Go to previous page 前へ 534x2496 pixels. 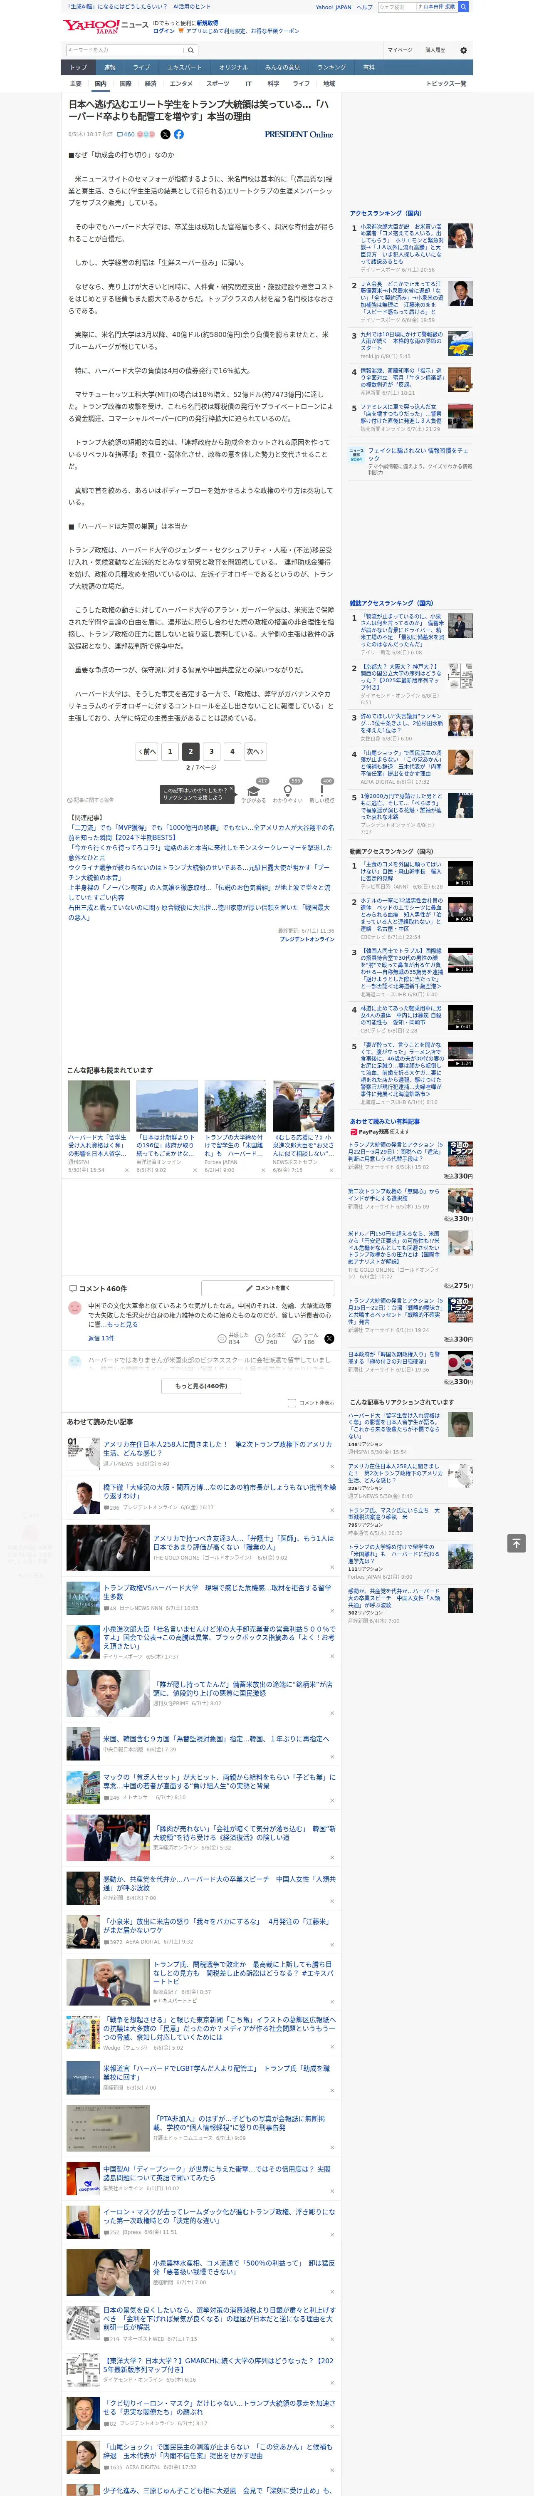coord(147,751)
